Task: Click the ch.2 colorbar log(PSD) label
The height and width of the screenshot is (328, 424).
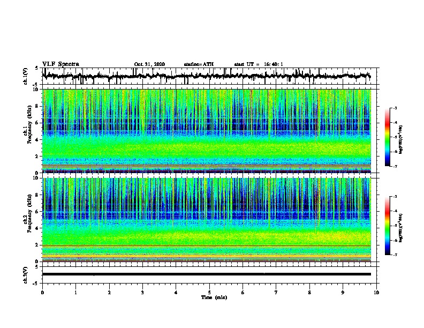Action: pos(400,228)
